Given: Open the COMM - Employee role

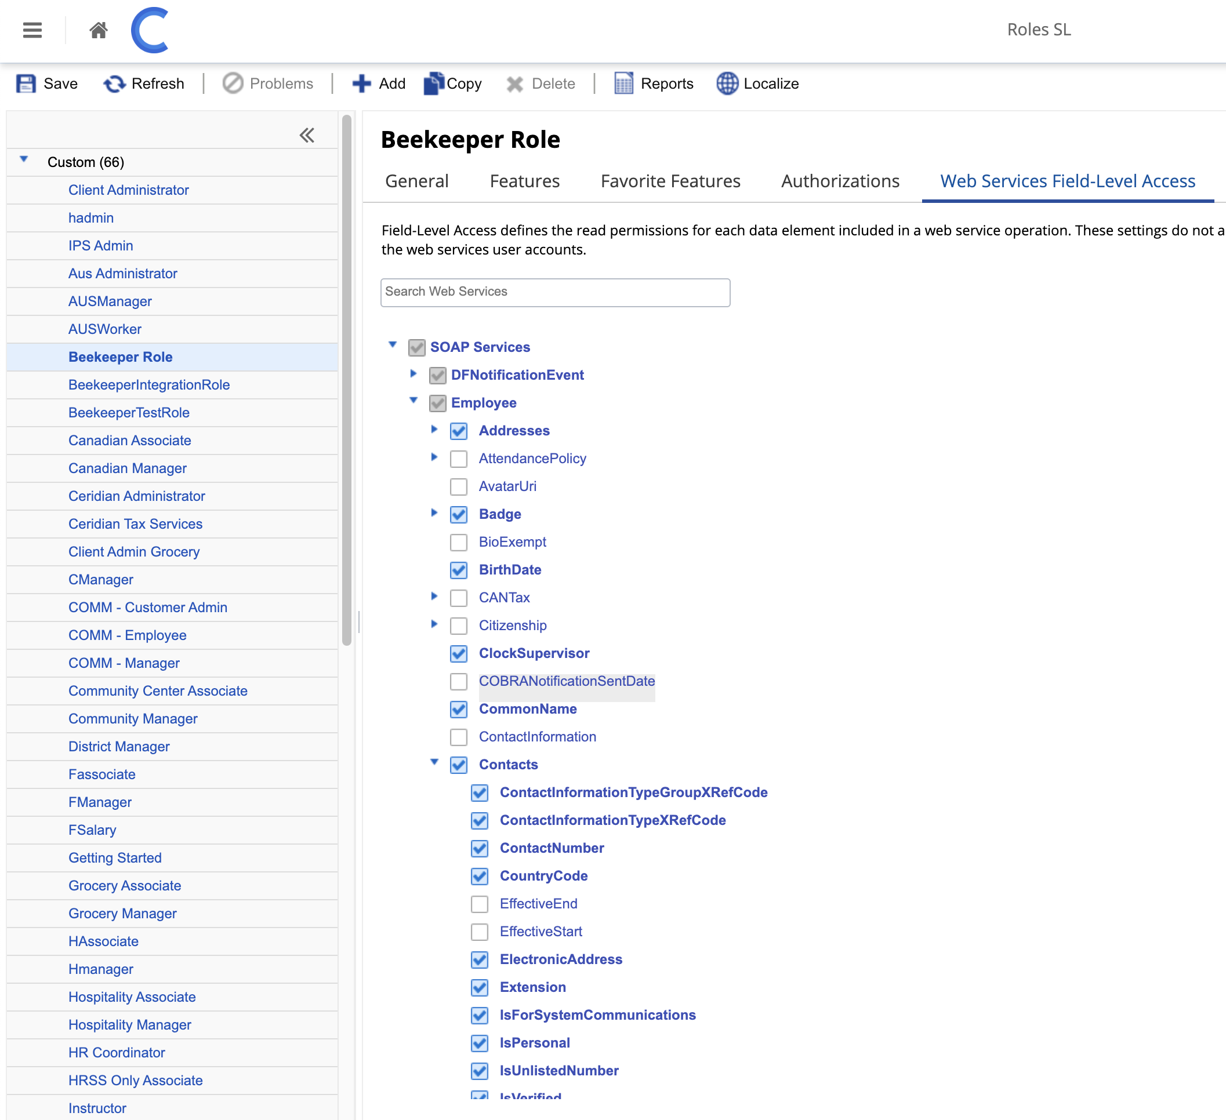Looking at the screenshot, I should click(127, 635).
